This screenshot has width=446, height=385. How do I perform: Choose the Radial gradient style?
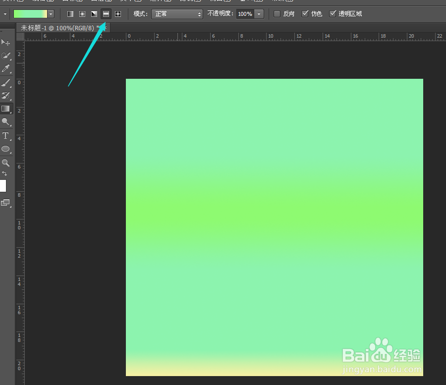point(82,14)
